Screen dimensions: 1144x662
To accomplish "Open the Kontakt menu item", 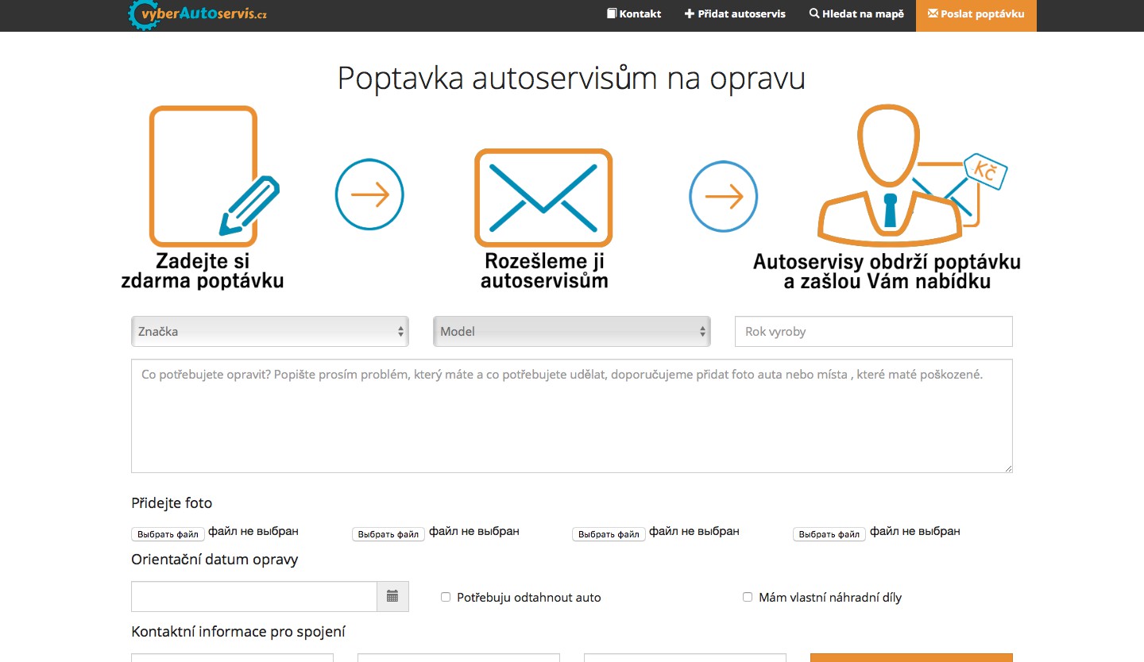I will pos(634,13).
